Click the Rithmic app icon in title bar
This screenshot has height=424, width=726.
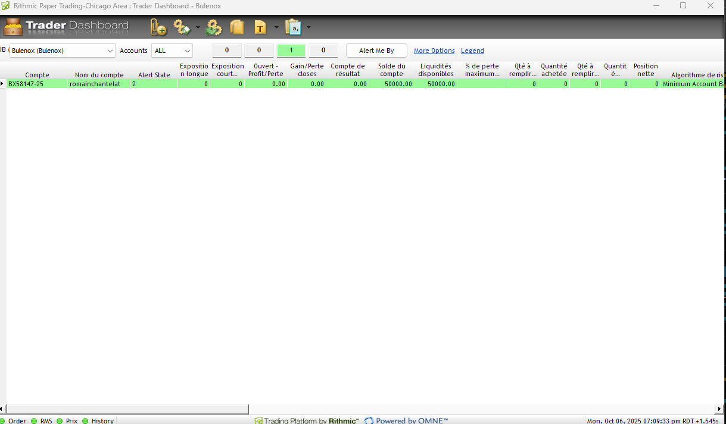tap(5, 5)
